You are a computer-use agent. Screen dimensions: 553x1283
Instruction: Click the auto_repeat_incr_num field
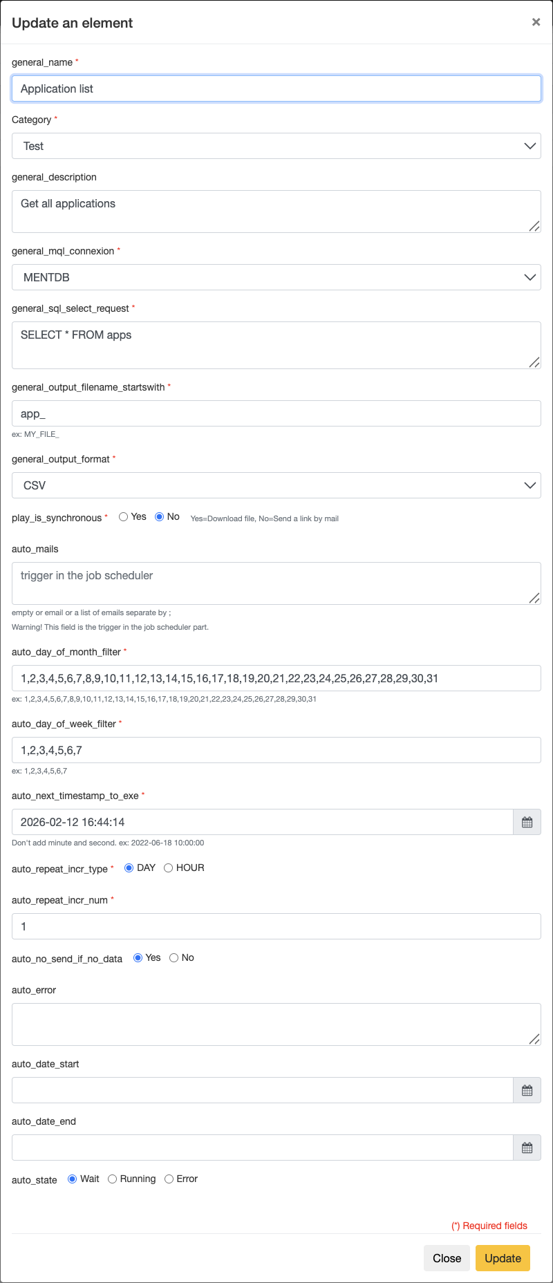click(x=276, y=926)
